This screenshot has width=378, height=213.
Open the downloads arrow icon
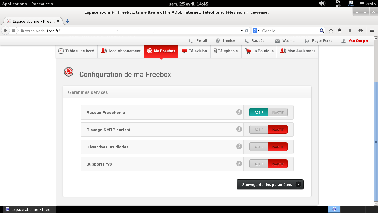click(350, 31)
